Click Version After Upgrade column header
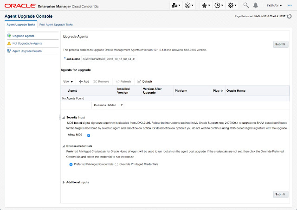Screen dimensions: 297x210 (x=158, y=90)
